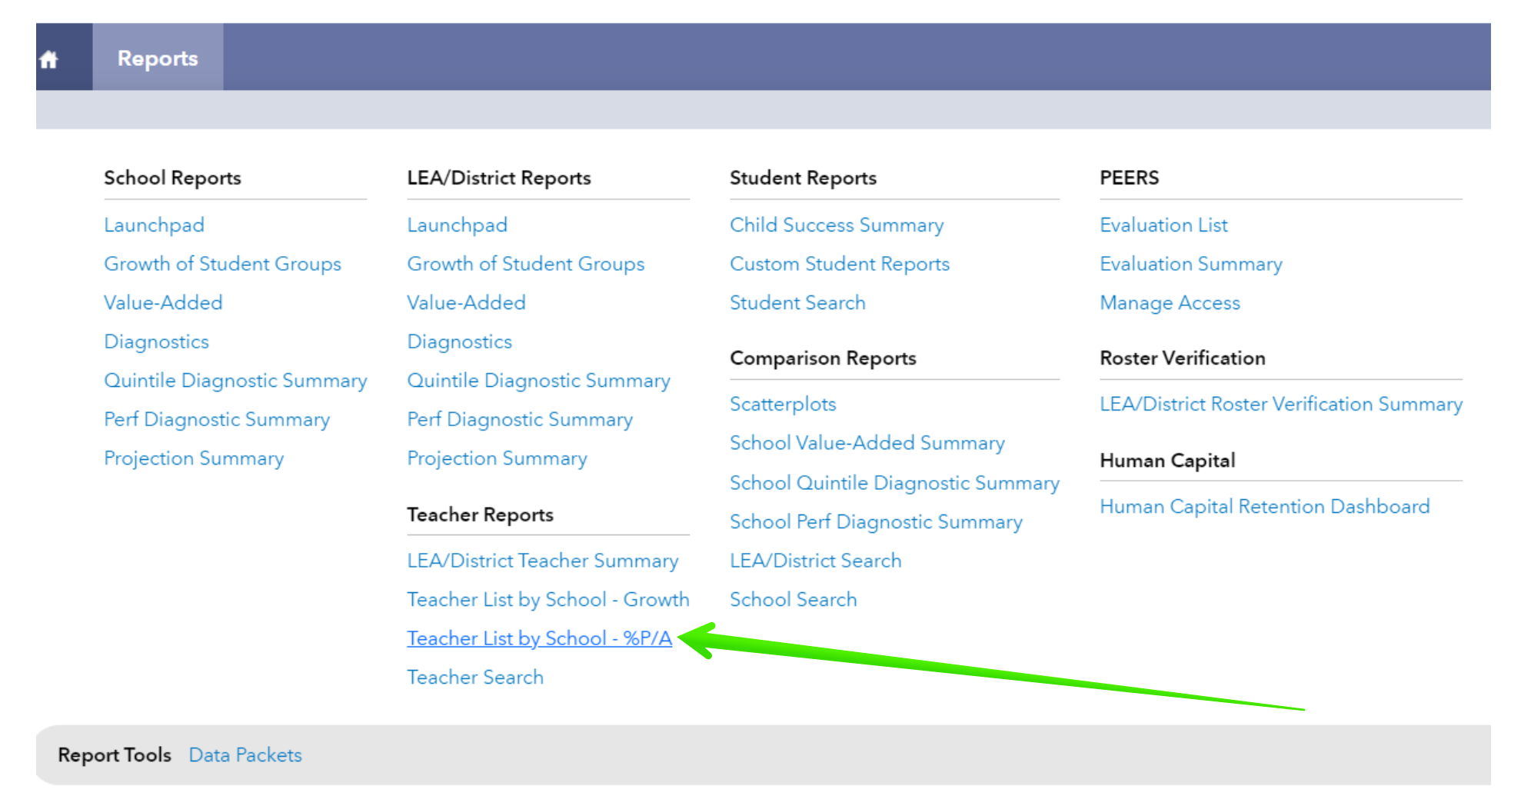This screenshot has height=806, width=1521.
Task: Open Projection Summary under School Reports
Action: tap(194, 458)
